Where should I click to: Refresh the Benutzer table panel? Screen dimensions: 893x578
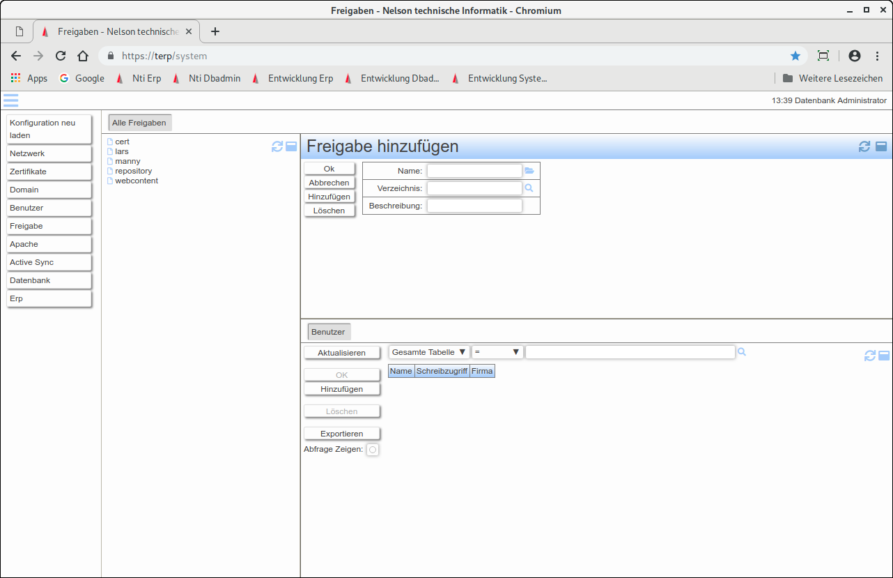click(869, 356)
